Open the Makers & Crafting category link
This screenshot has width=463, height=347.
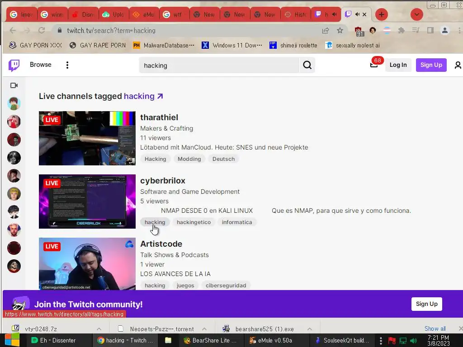click(x=166, y=128)
